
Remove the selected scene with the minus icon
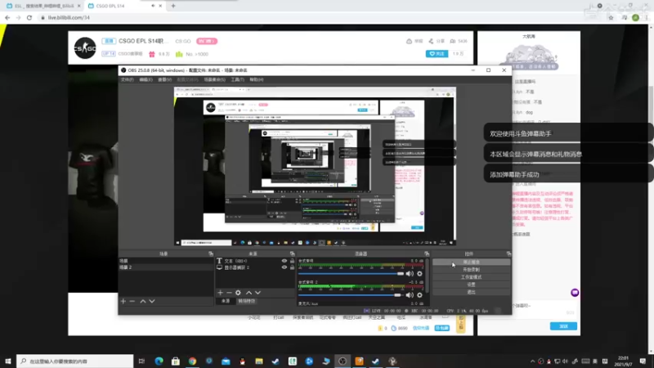[x=132, y=301]
